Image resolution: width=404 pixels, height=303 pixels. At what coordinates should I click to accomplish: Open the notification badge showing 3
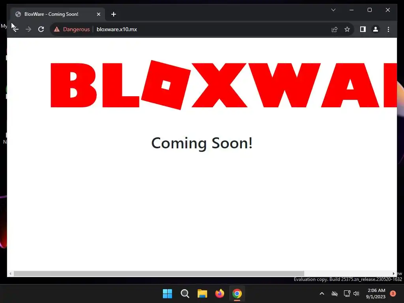click(393, 294)
